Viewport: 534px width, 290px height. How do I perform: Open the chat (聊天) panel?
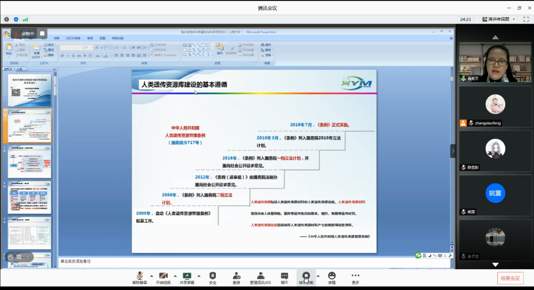click(284, 277)
